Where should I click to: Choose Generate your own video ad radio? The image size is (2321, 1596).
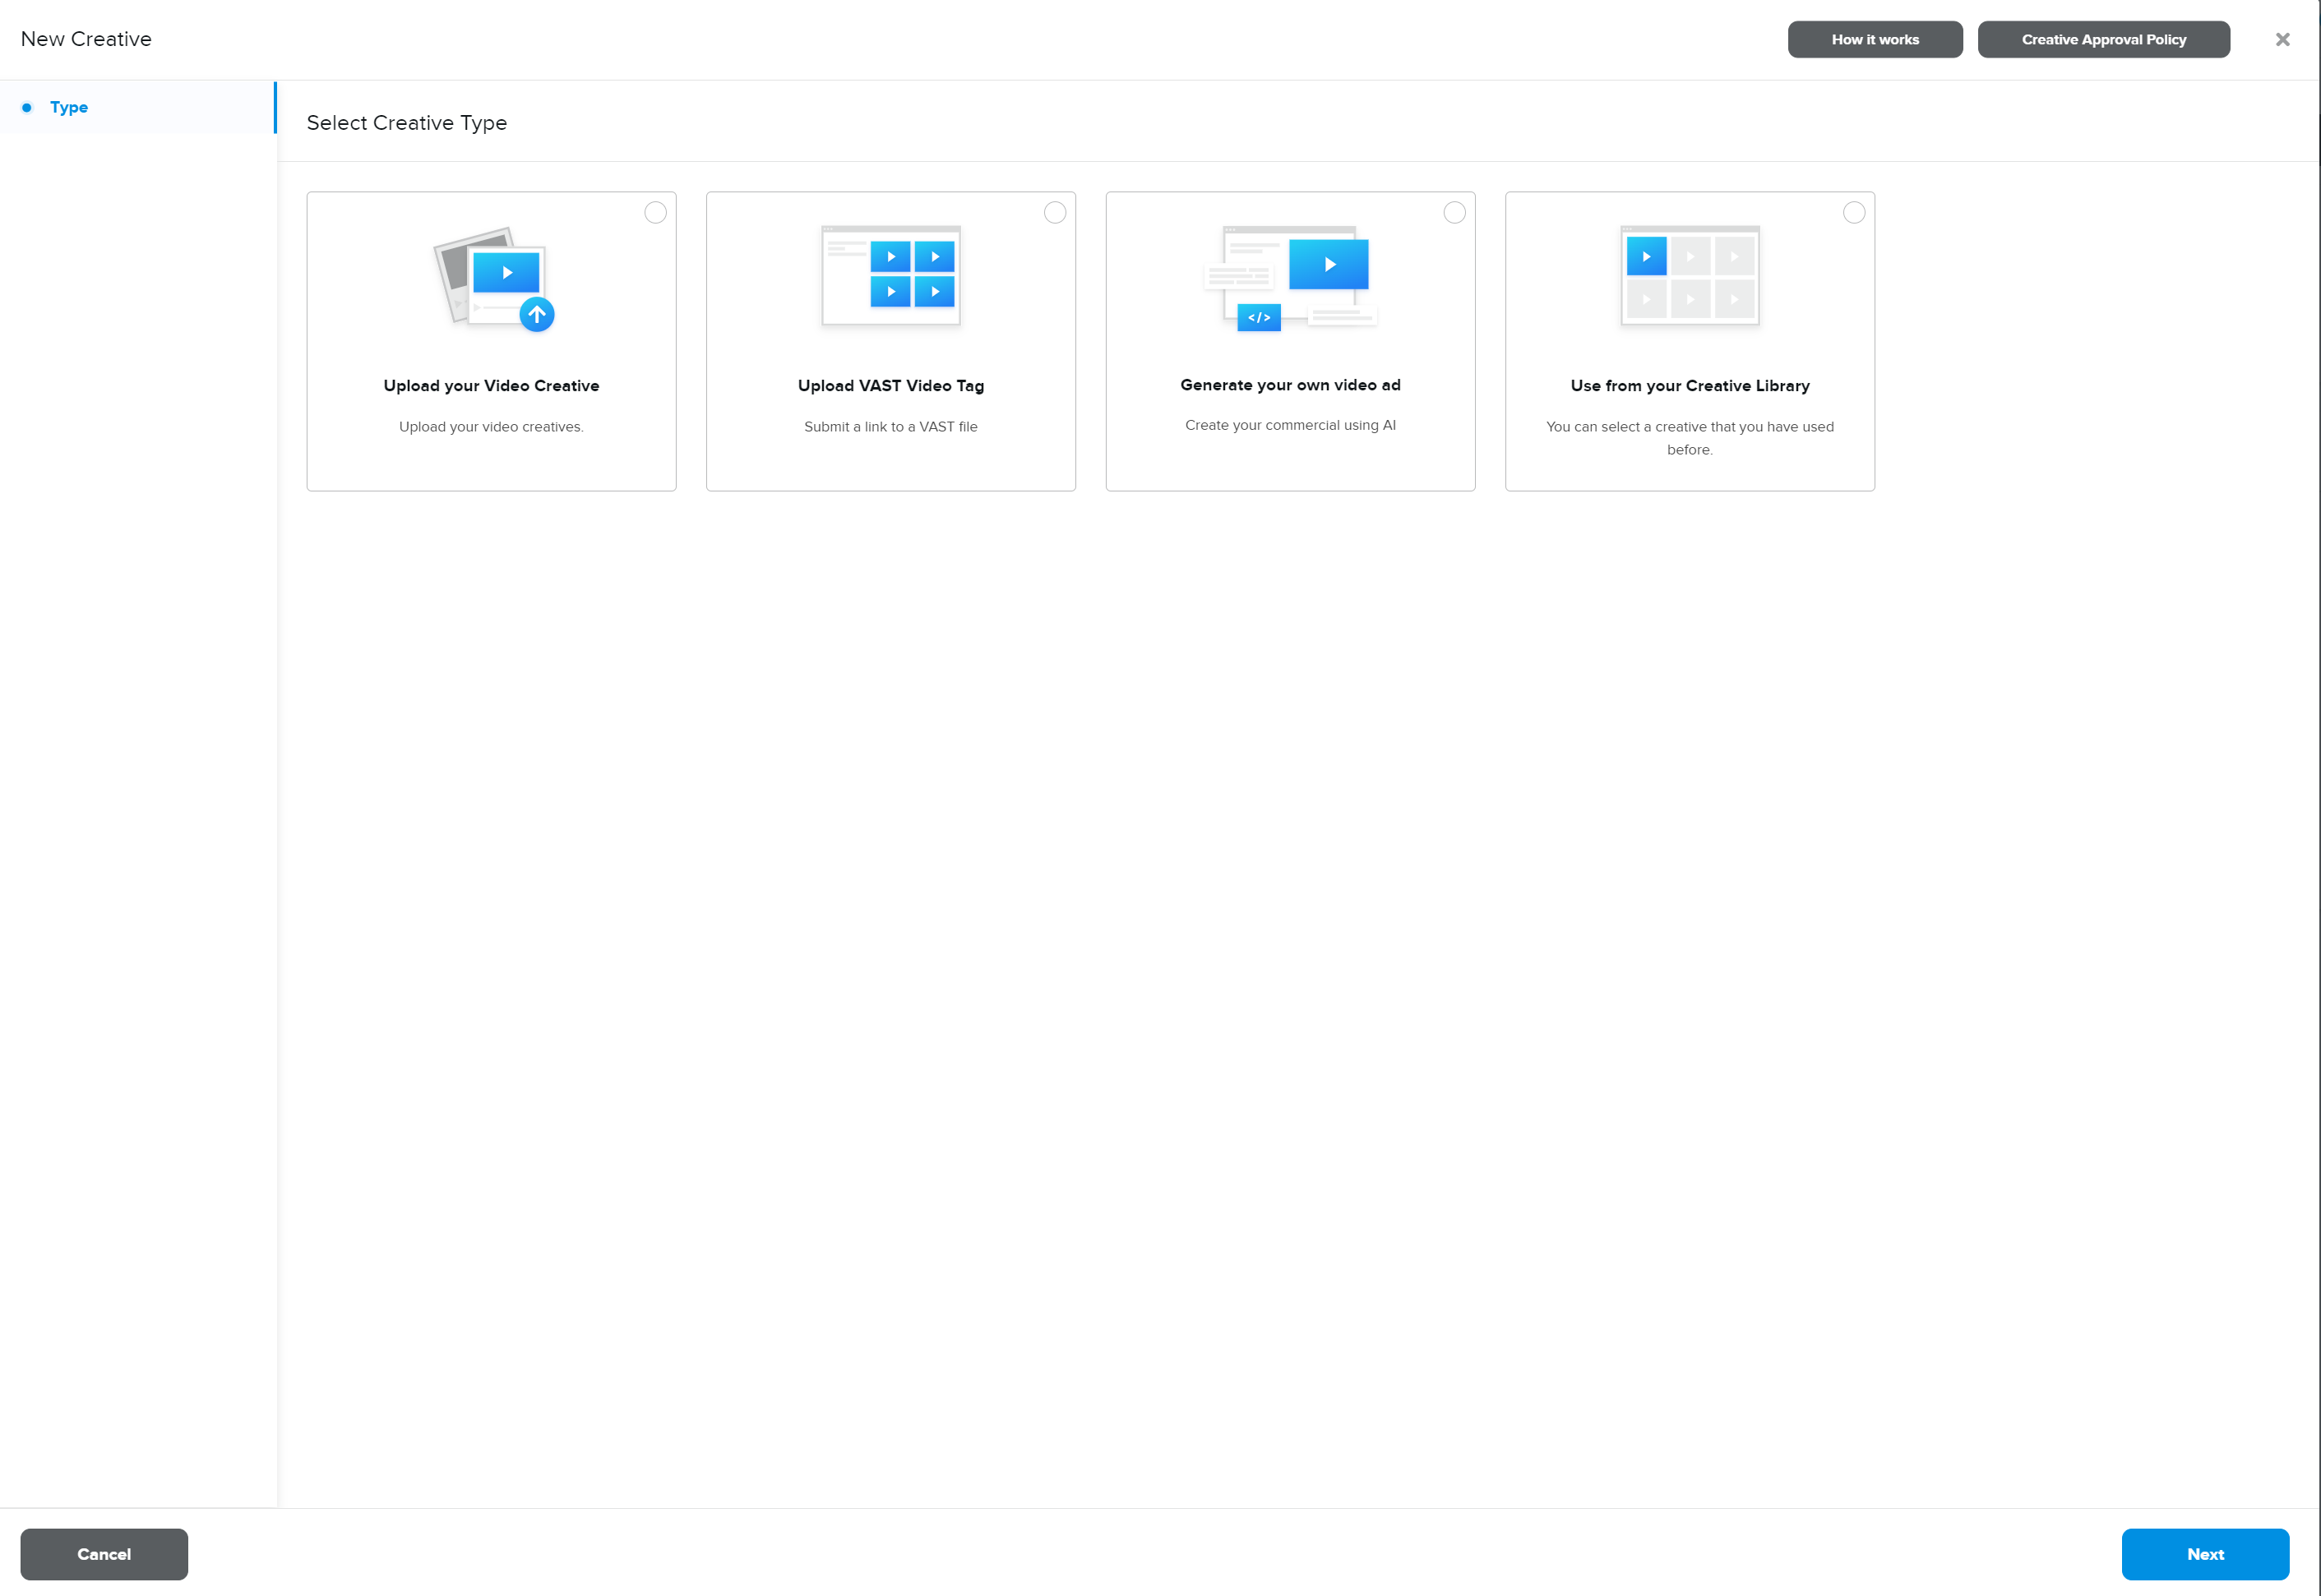(1454, 212)
